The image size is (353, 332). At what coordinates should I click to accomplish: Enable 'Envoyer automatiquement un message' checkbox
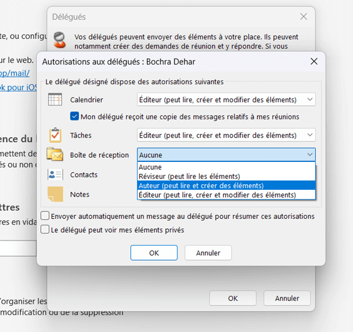point(45,216)
